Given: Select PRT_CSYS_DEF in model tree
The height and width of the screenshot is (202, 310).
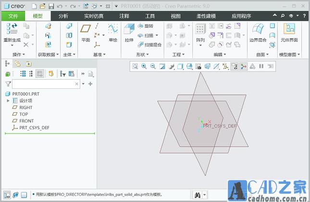Looking at the screenshot, I should [x=34, y=128].
